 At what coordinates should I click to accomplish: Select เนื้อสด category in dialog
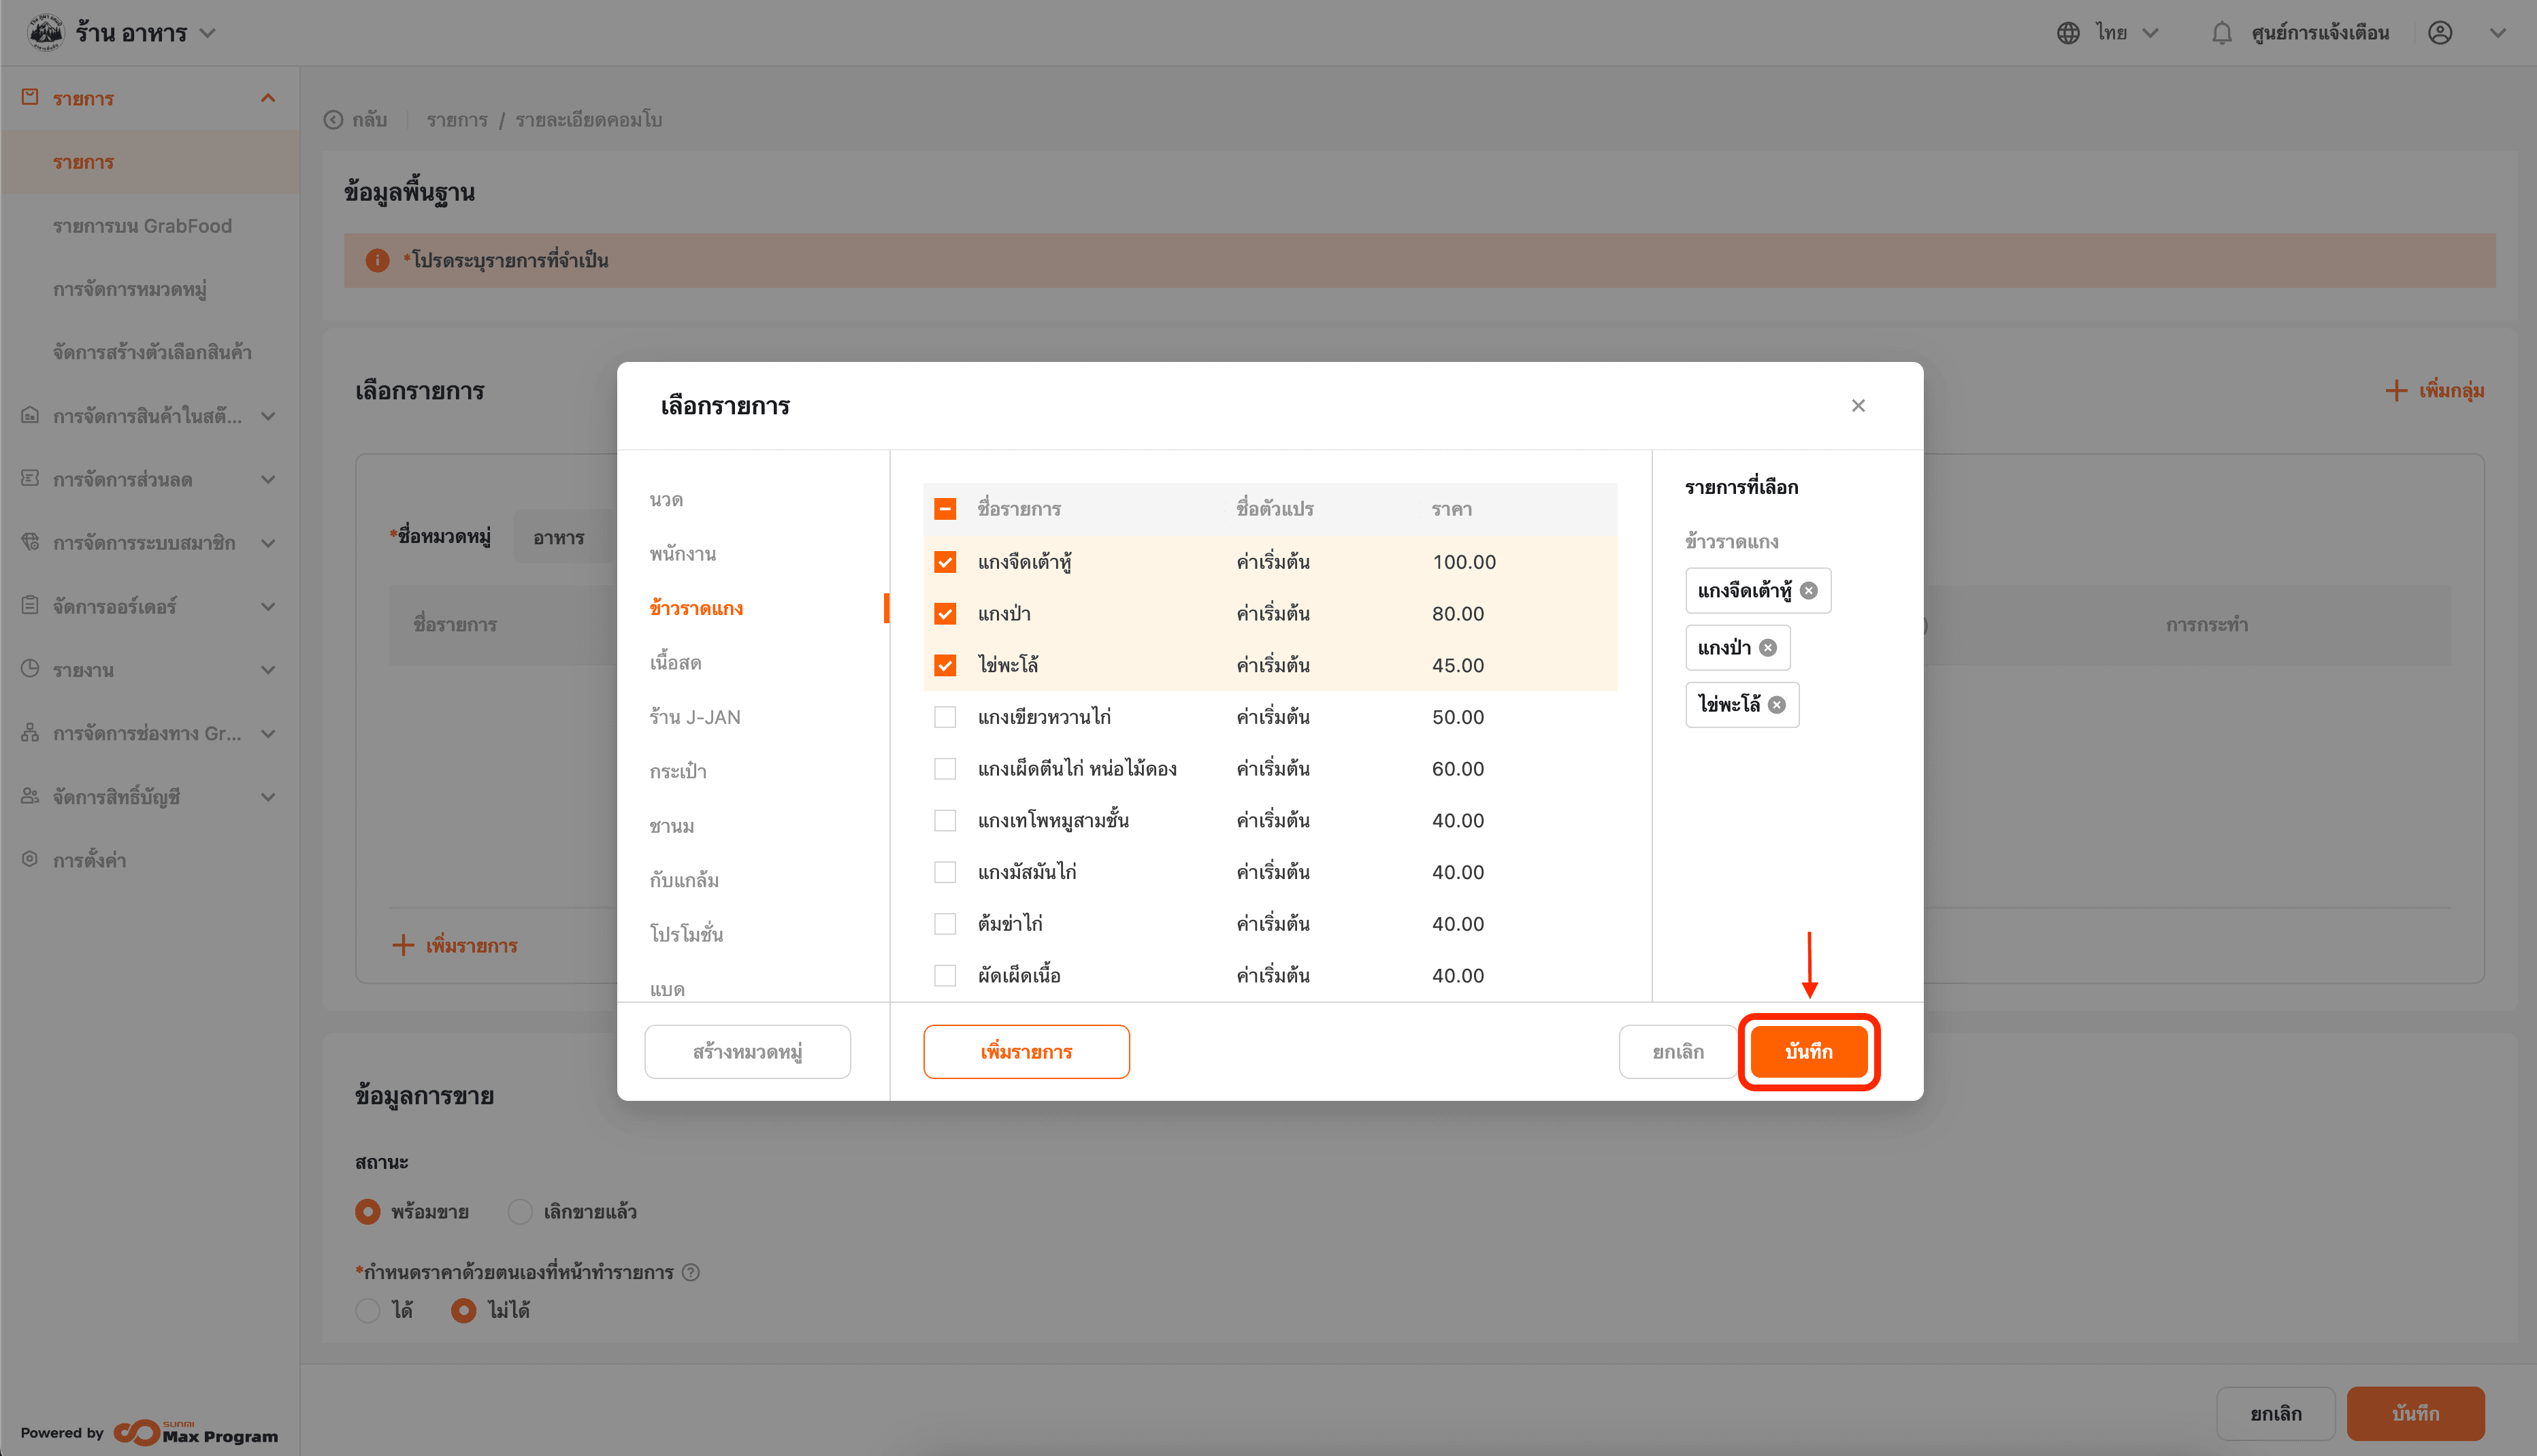click(x=675, y=663)
